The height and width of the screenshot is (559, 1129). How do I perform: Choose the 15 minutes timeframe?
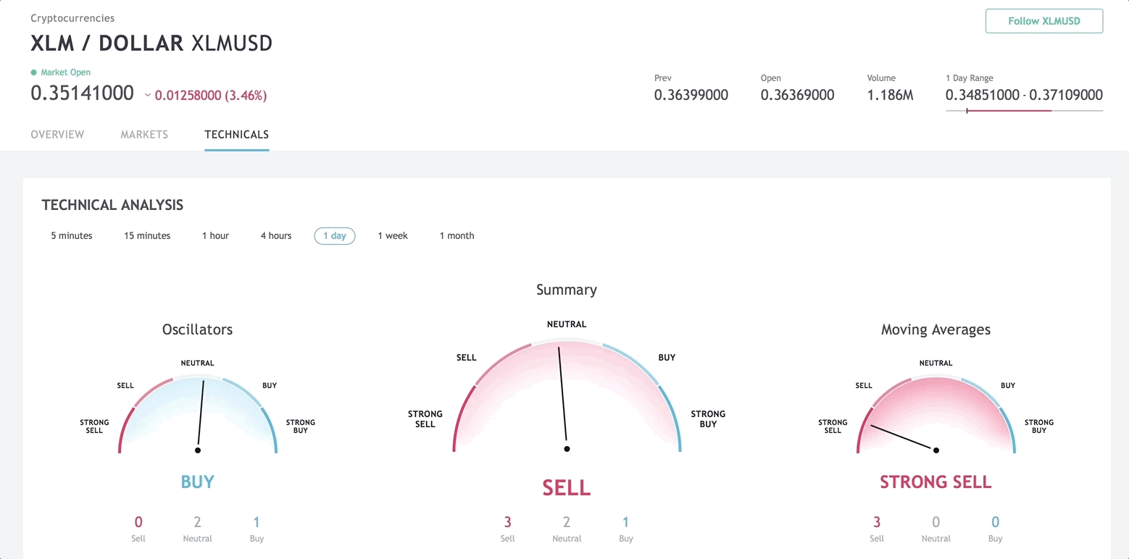147,235
